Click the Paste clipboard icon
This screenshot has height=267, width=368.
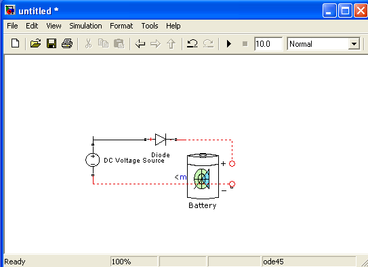tap(119, 43)
